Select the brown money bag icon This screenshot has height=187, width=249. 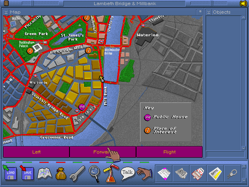pos(61,173)
